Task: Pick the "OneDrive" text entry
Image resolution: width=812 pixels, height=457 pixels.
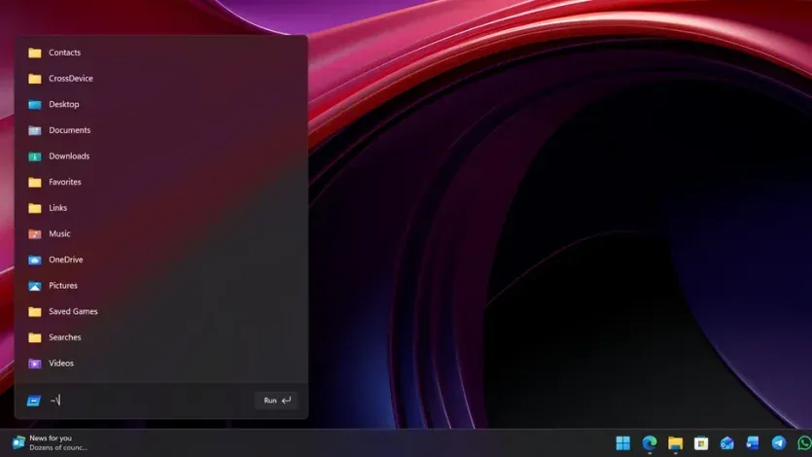Action: pyautogui.click(x=66, y=260)
